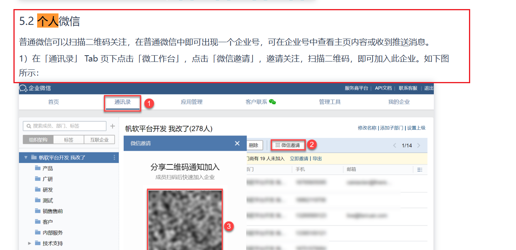Open the API文档 link
The width and height of the screenshot is (516, 250).
coord(383,88)
